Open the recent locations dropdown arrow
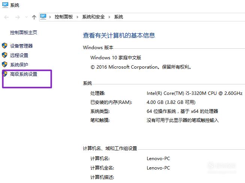Image resolution: width=245 pixels, height=183 pixels. [26, 17]
